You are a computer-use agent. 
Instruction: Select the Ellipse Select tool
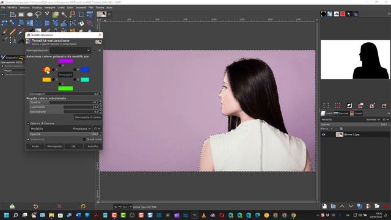pos(30,15)
